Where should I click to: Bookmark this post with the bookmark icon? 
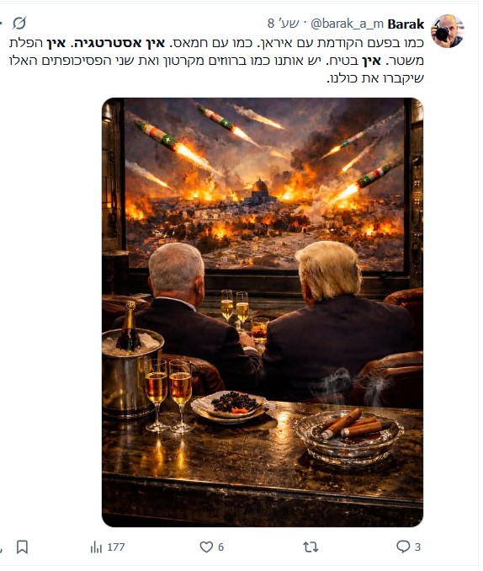pyautogui.click(x=22, y=547)
